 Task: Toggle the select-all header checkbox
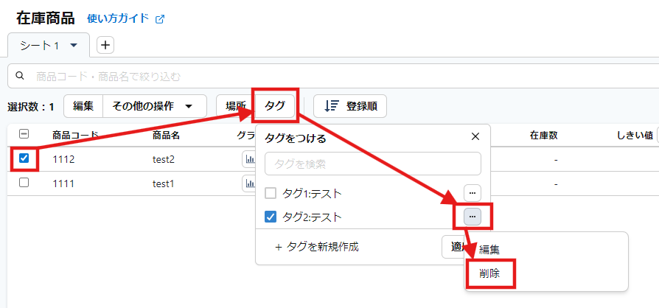point(24,134)
